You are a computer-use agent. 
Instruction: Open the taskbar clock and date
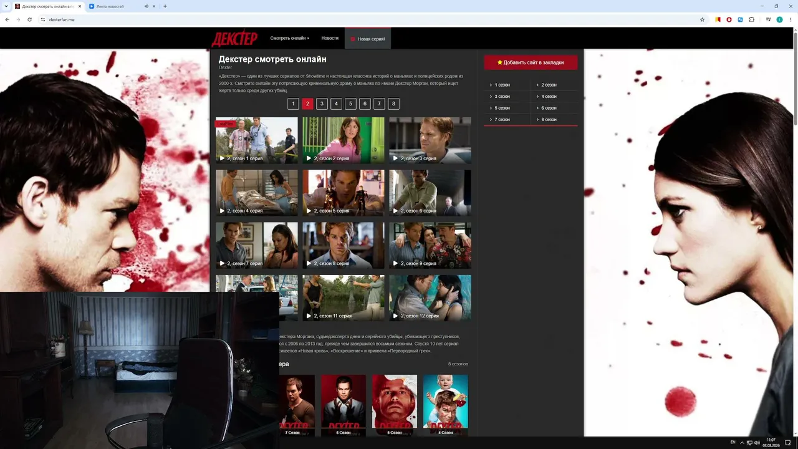pyautogui.click(x=771, y=442)
